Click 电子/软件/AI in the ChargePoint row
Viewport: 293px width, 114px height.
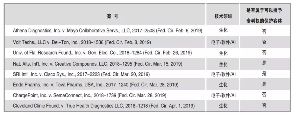(x=223, y=95)
